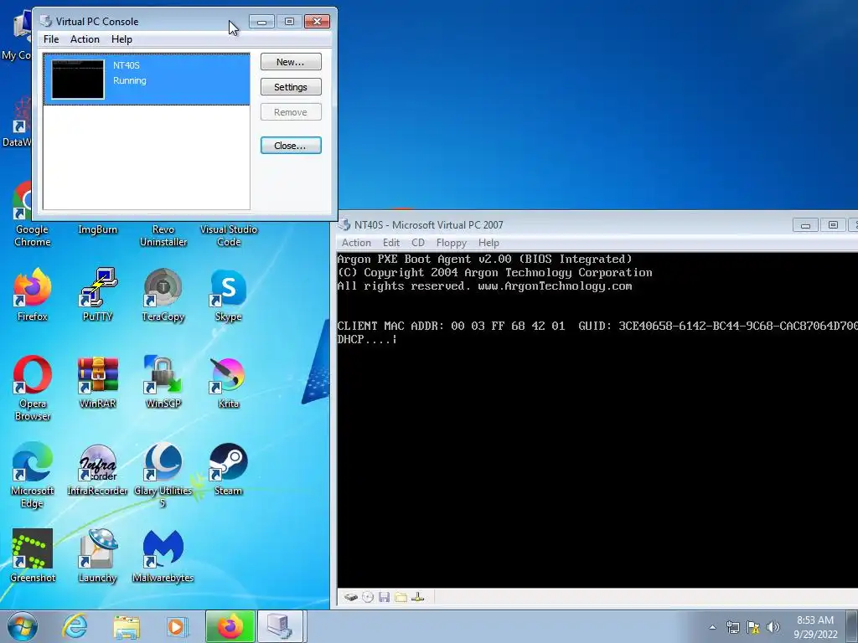Open the CD menu in NT40S window

click(418, 243)
